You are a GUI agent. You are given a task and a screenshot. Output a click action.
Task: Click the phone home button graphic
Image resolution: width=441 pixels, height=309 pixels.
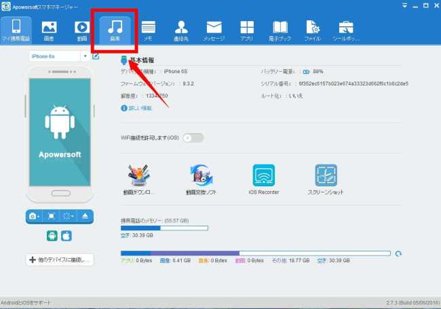click(x=61, y=193)
